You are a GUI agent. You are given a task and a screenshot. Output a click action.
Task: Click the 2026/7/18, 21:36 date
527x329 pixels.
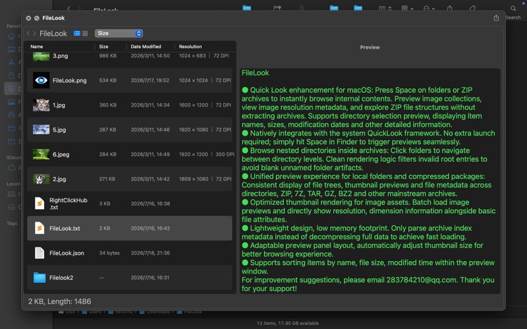[x=150, y=253]
